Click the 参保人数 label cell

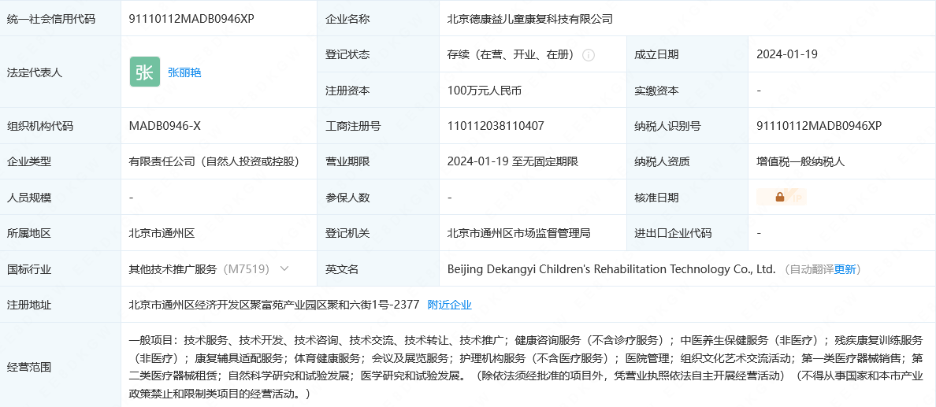pos(378,198)
